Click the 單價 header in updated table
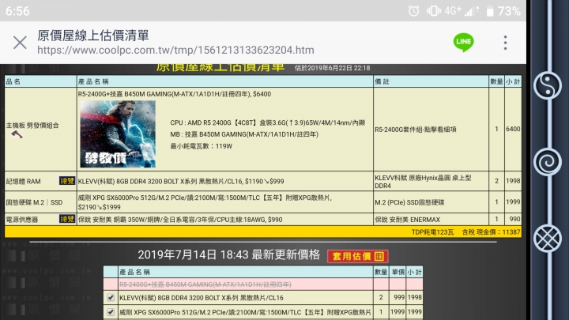The width and height of the screenshot is (569, 320). tap(398, 272)
